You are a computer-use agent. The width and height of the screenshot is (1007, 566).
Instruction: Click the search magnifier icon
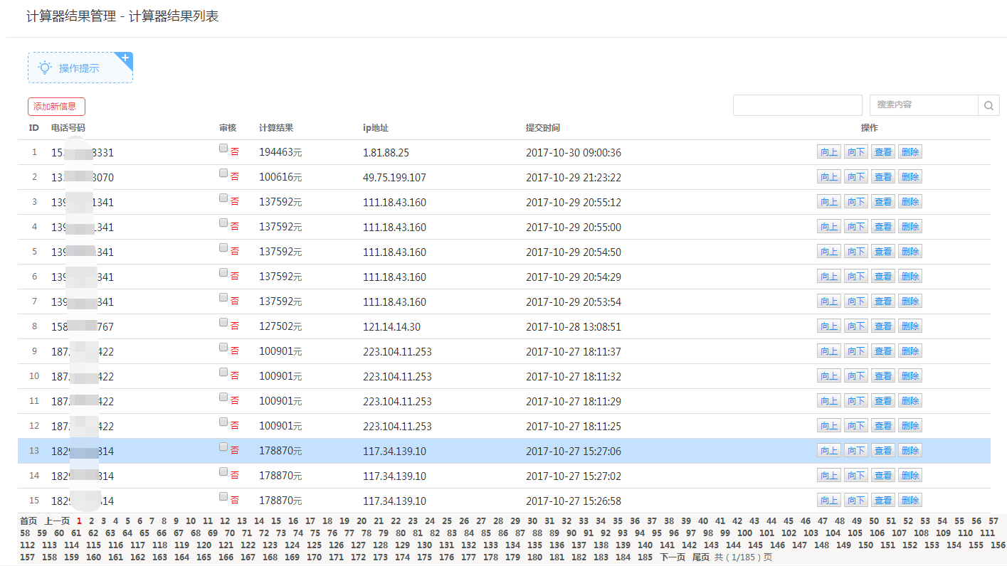click(x=988, y=105)
